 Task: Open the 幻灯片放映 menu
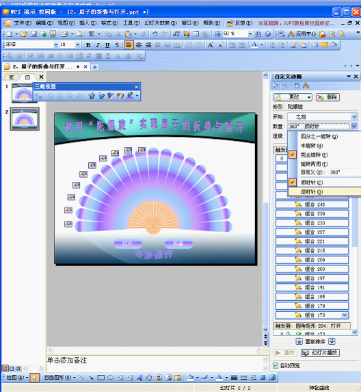(x=161, y=23)
